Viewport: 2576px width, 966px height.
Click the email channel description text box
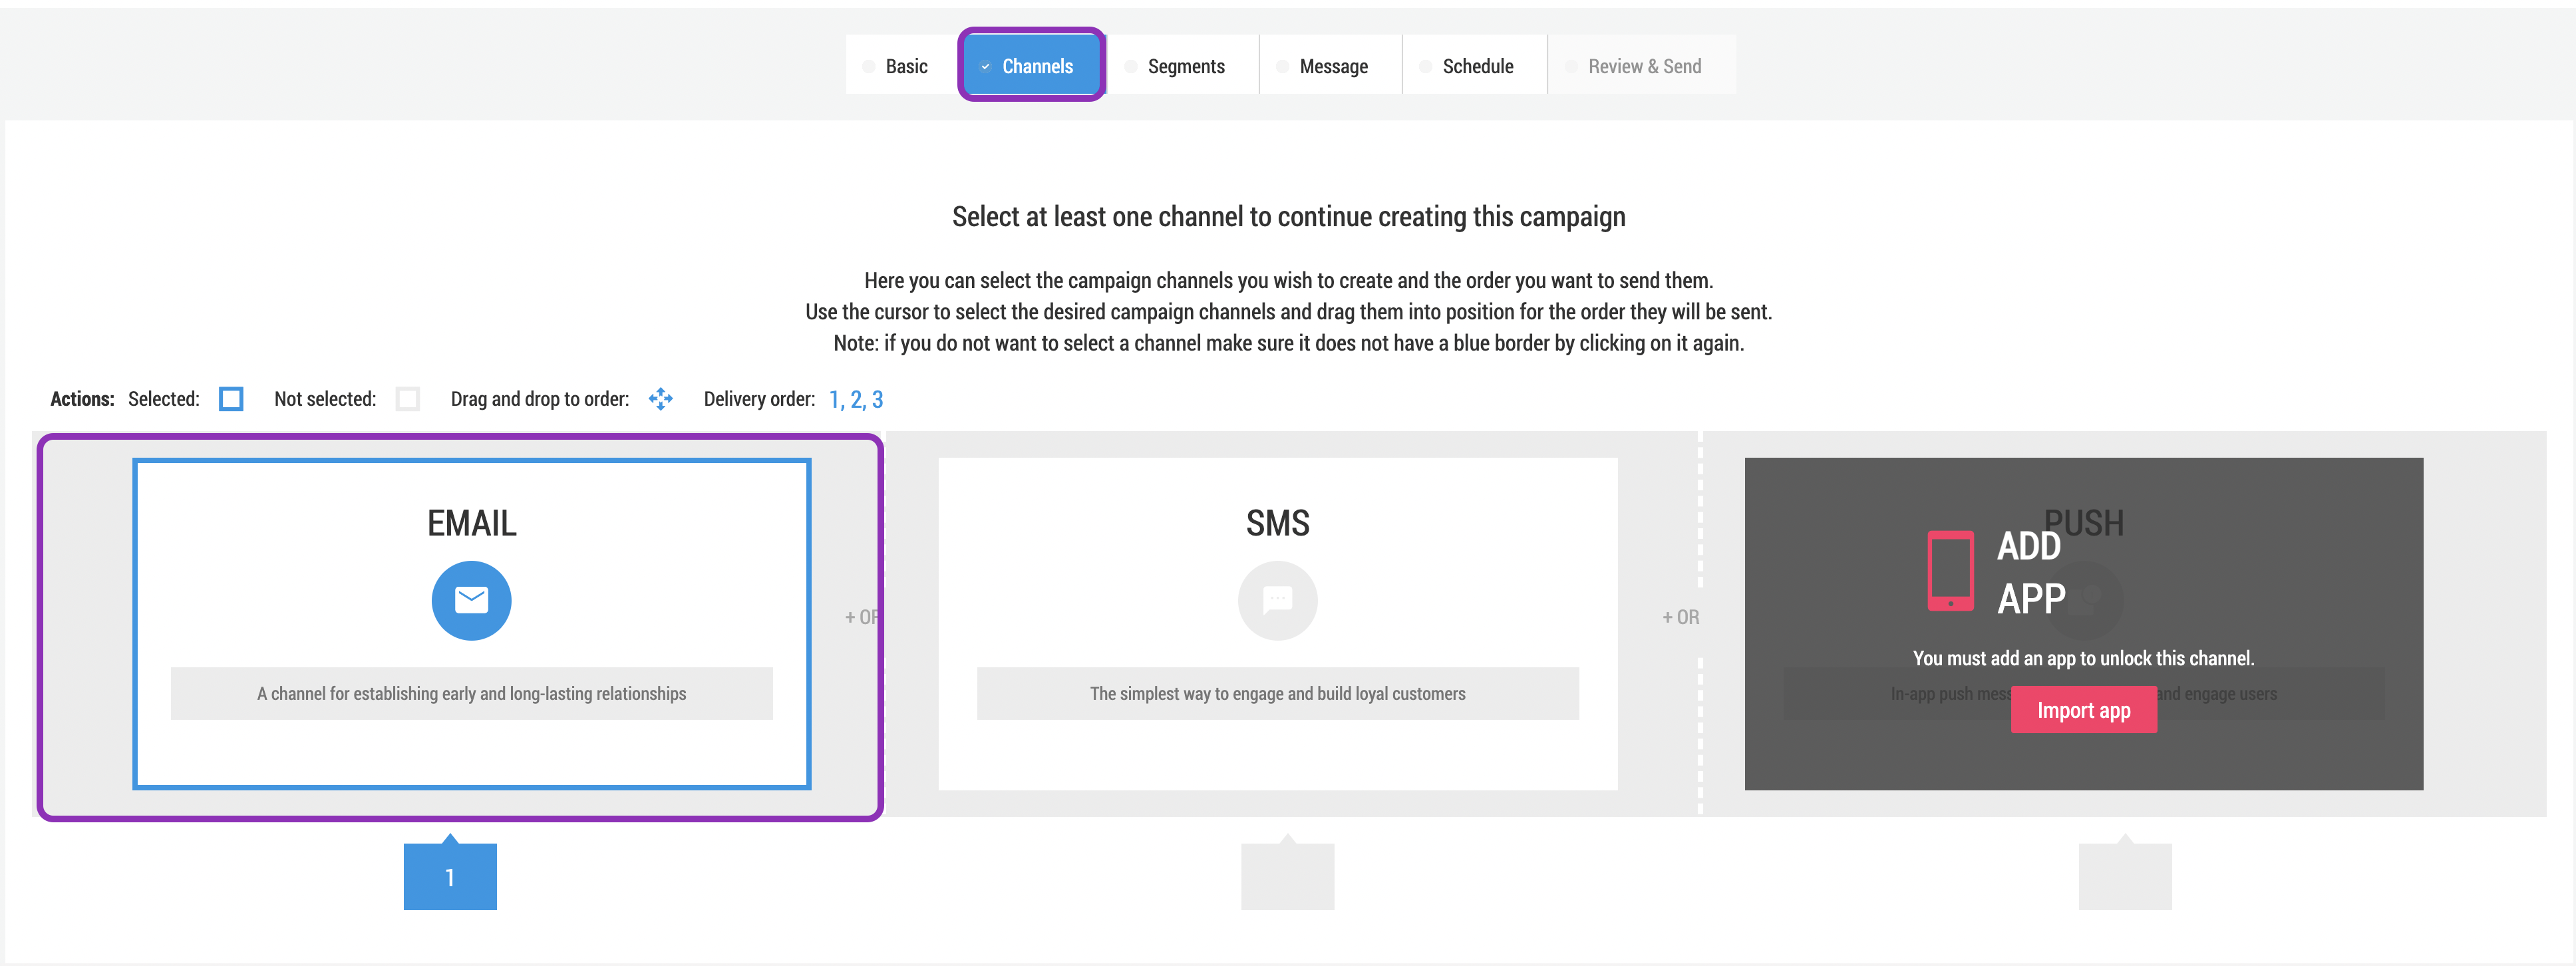coord(471,693)
